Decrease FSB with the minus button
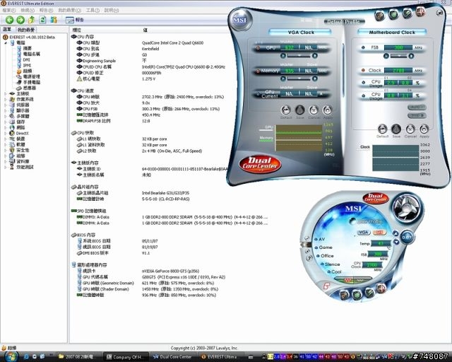Screen dimensions: 452x362 [x=386, y=56]
